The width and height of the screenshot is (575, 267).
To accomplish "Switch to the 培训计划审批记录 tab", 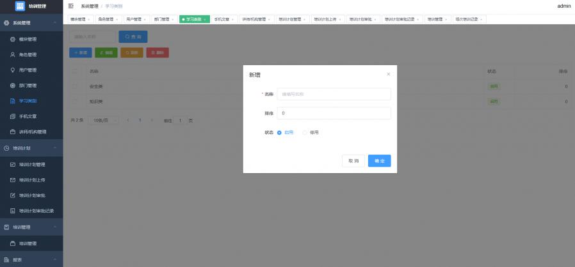I will (x=401, y=19).
